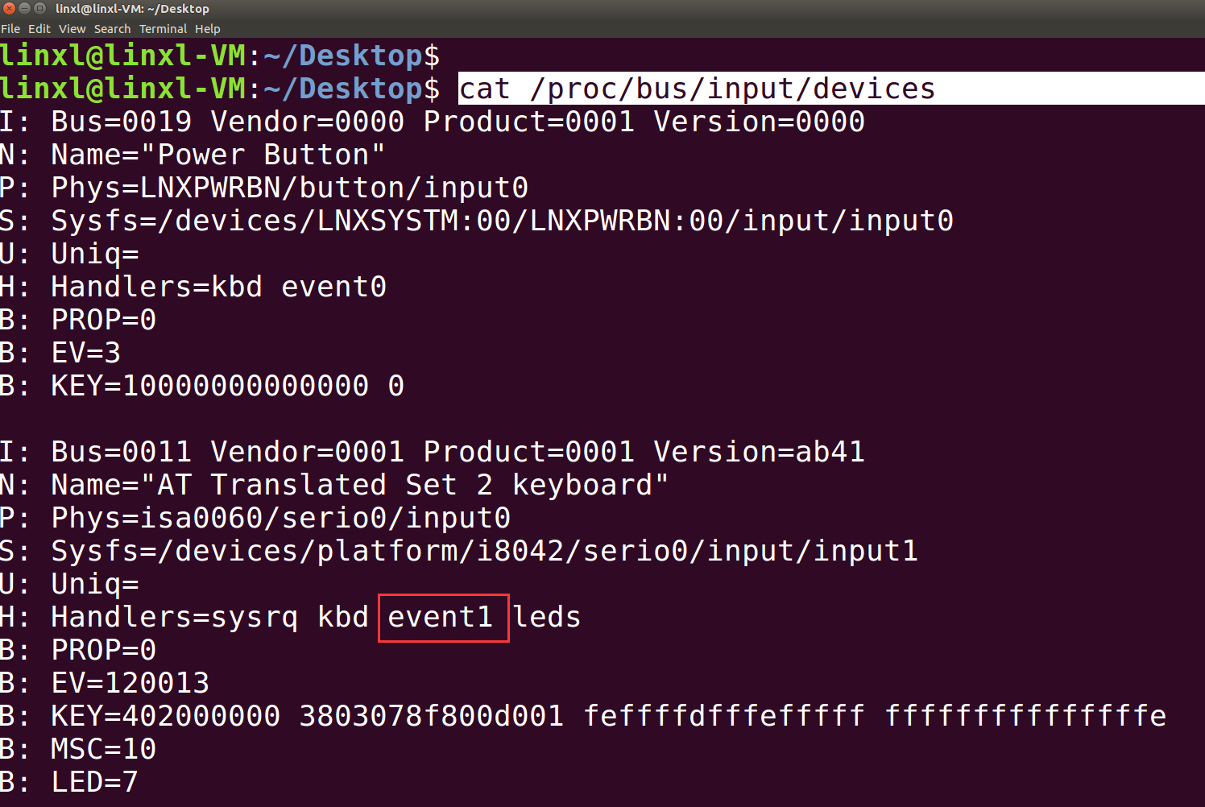Viewport: 1205px width, 807px height.
Task: Click the minimize window icon
Action: click(23, 9)
